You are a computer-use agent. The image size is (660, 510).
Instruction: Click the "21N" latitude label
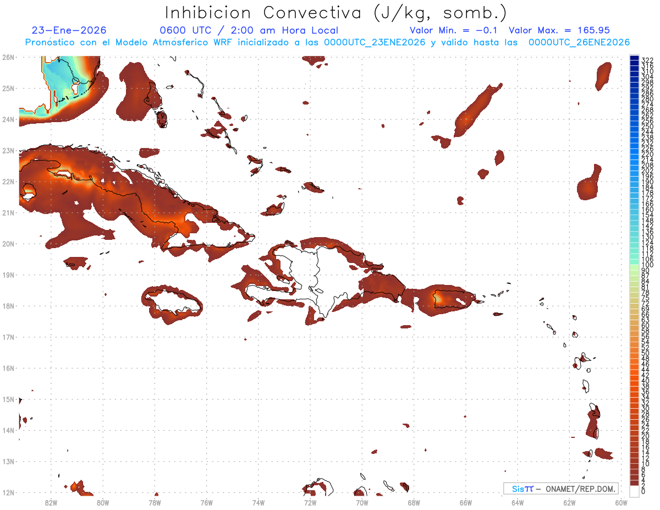point(8,212)
